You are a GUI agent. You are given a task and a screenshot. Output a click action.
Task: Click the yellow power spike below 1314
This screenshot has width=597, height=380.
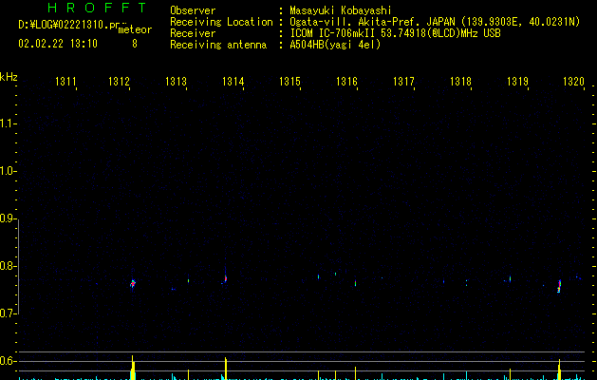point(226,369)
